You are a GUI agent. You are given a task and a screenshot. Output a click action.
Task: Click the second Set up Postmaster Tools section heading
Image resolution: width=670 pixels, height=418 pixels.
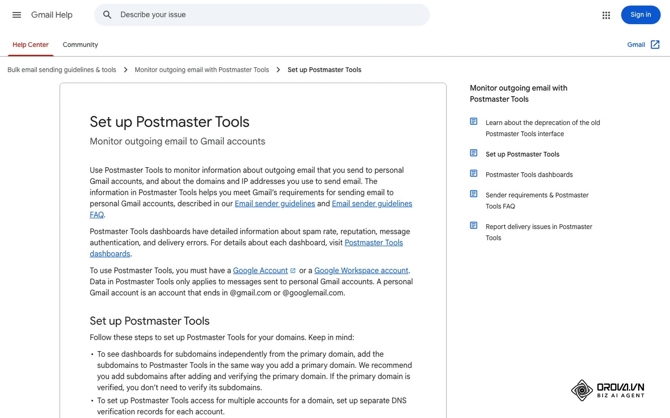click(149, 321)
